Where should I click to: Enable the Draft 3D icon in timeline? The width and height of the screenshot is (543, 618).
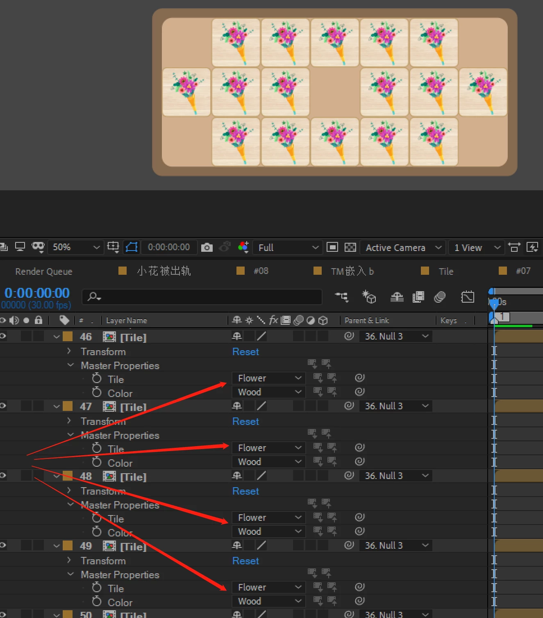point(369,297)
